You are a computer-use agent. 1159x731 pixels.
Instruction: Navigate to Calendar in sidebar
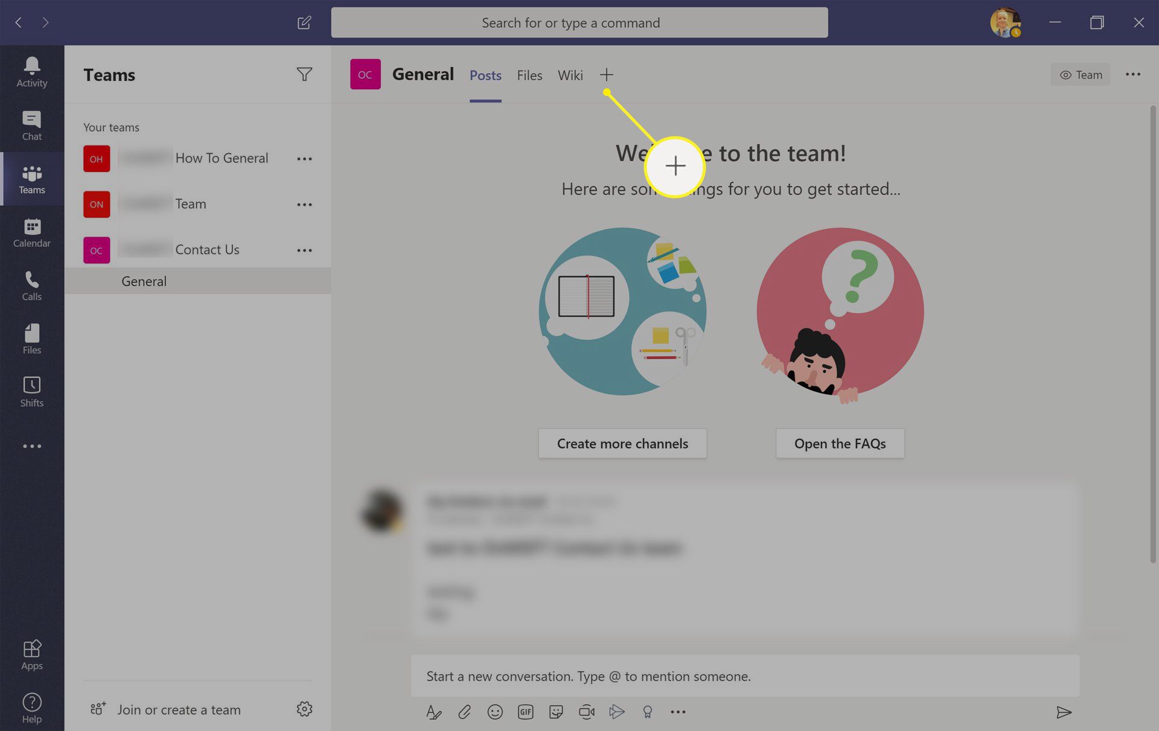(31, 232)
